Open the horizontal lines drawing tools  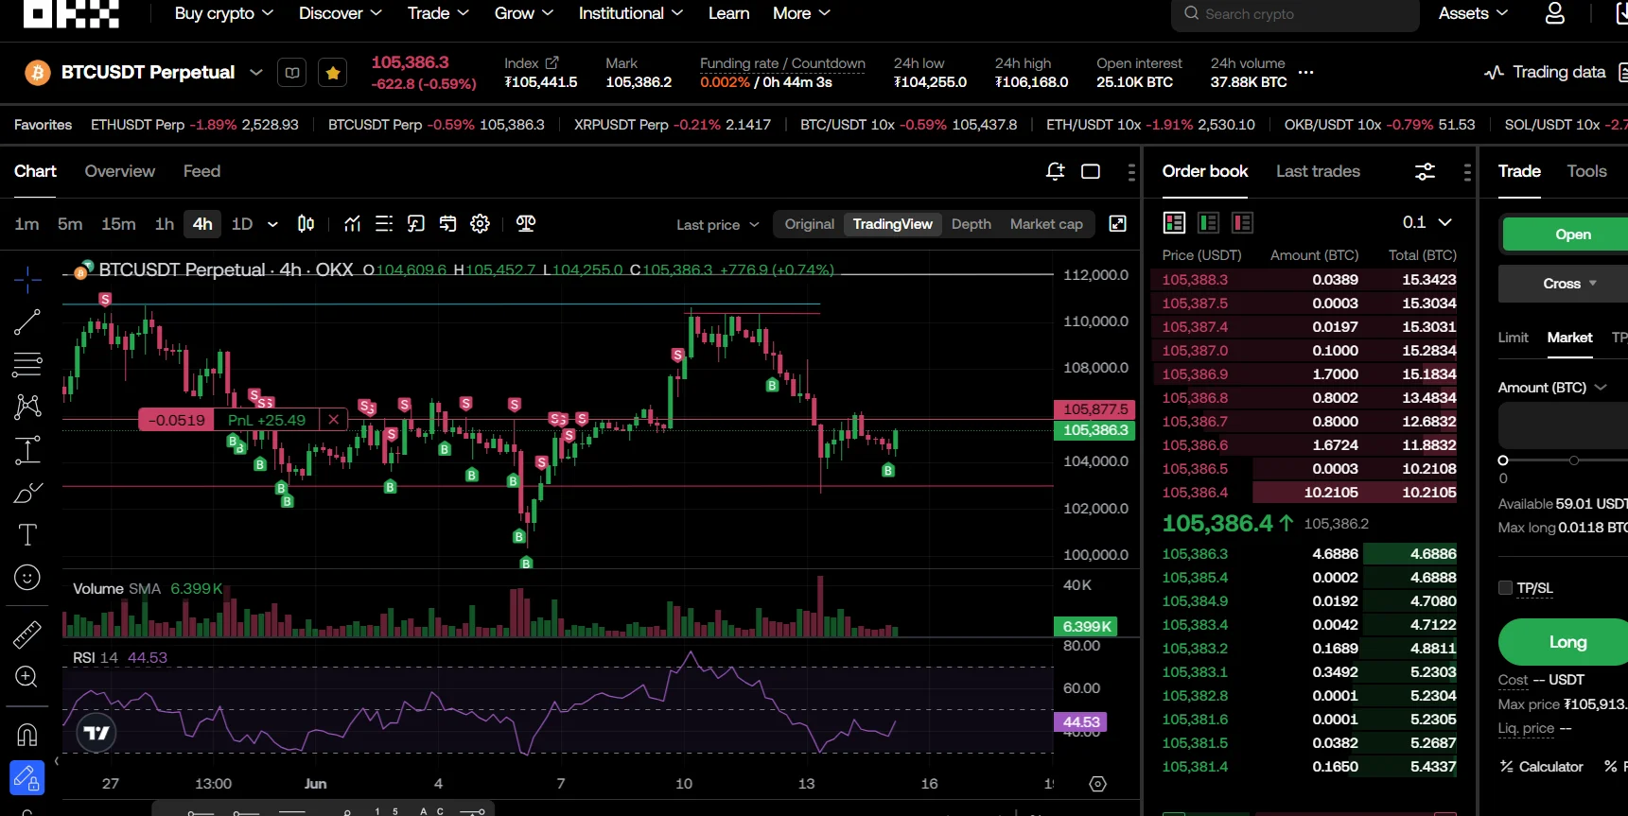(27, 364)
